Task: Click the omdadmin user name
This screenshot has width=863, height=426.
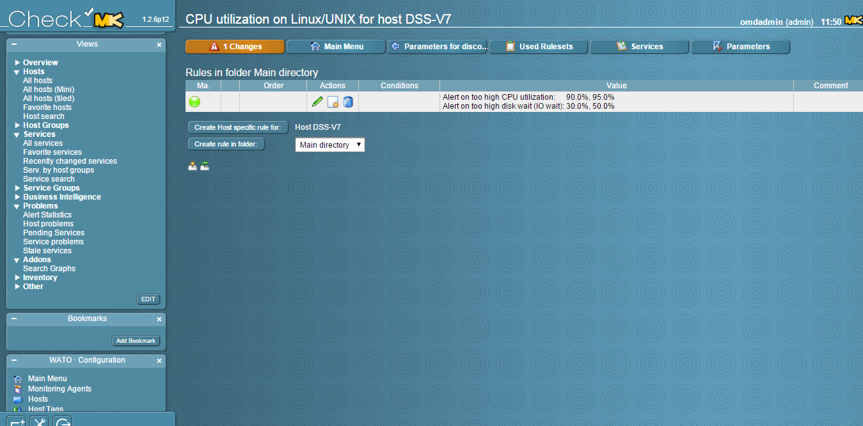Action: [762, 22]
